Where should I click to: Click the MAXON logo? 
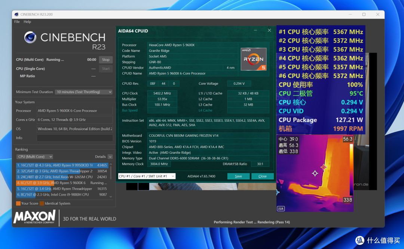[x=34, y=217]
